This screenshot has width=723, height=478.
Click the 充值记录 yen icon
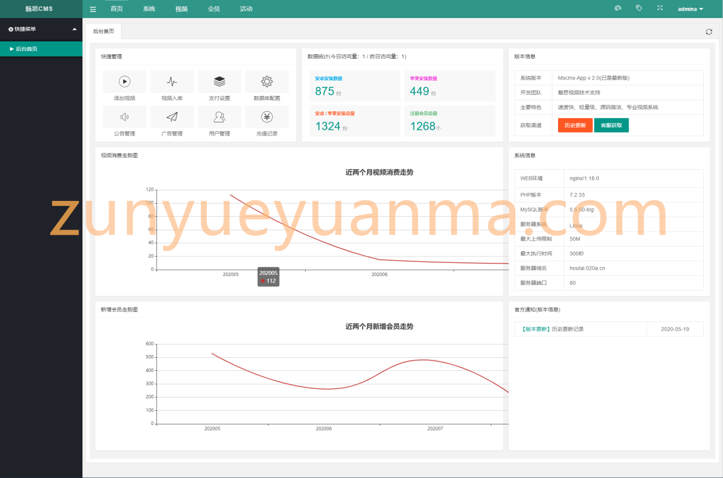[267, 117]
